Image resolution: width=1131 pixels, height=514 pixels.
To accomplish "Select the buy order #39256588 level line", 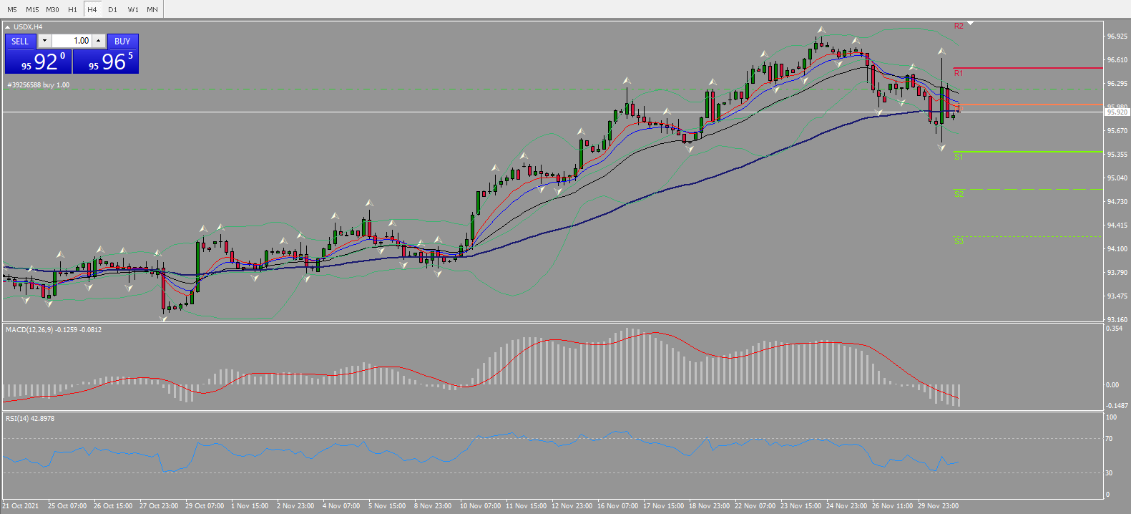I will pos(552,89).
